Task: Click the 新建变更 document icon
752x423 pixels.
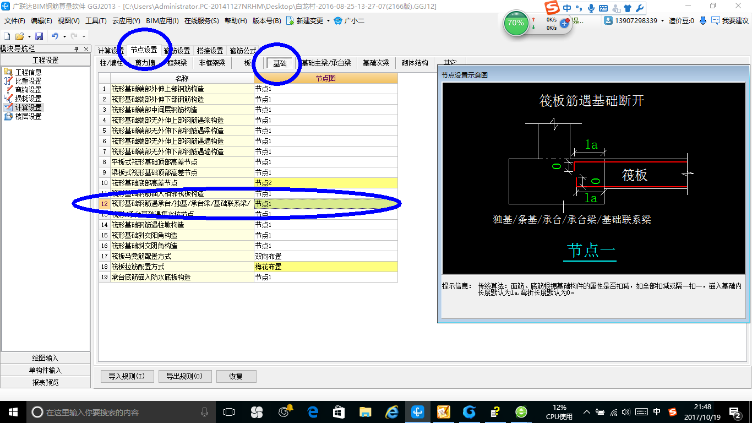Action: point(290,21)
